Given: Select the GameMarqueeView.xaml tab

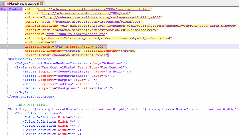Looking at the screenshot, I should coord(25,3).
